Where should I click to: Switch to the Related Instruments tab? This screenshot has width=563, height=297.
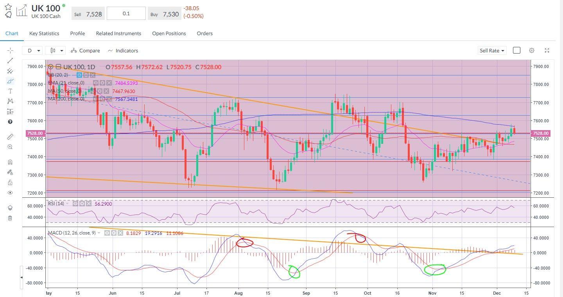(x=118, y=33)
